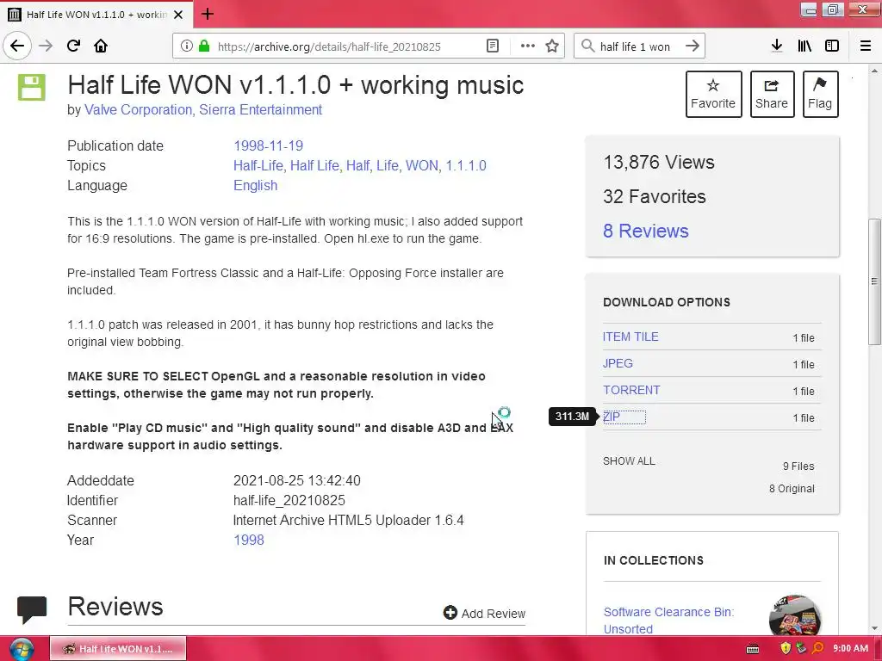882x661 pixels.
Task: Click the search box containing half life 1 won
Action: (x=638, y=46)
